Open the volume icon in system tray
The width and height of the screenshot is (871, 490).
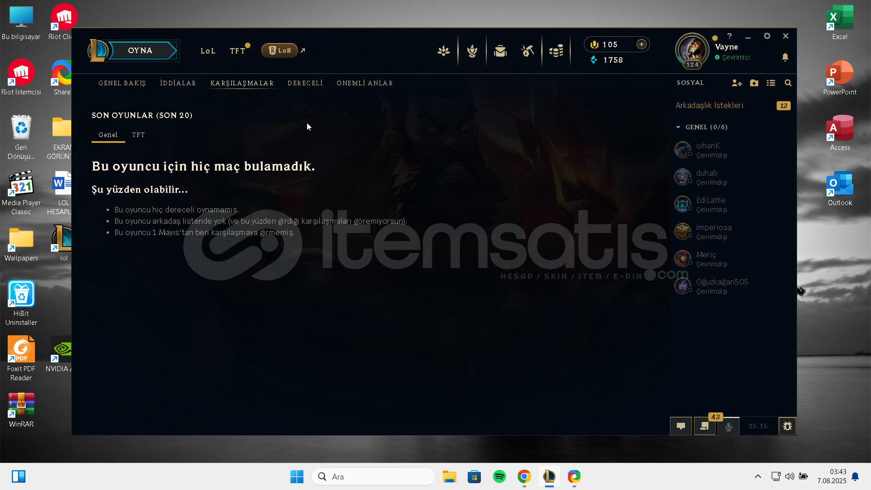789,476
